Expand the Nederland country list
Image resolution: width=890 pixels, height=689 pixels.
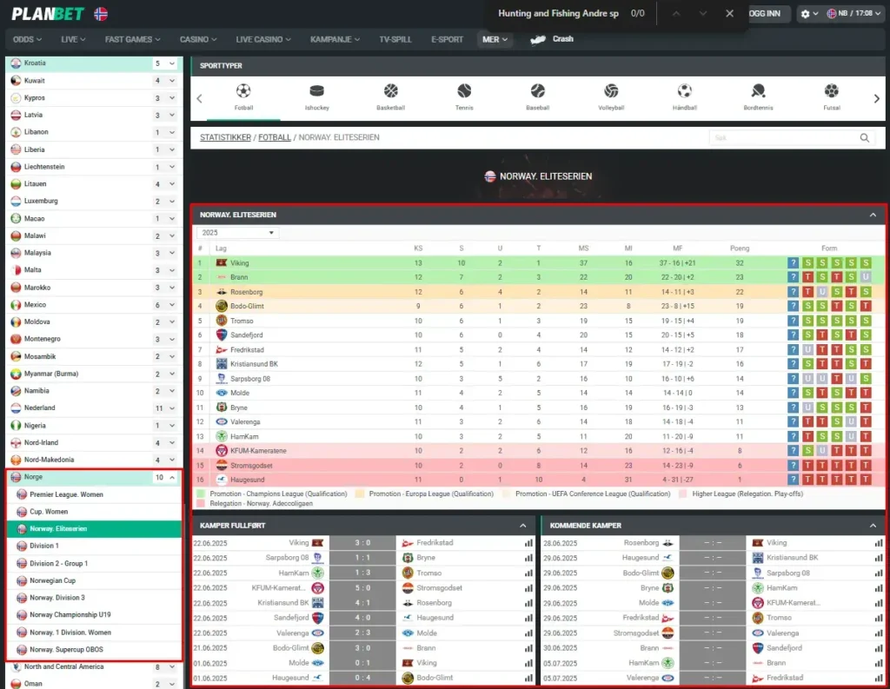172,408
